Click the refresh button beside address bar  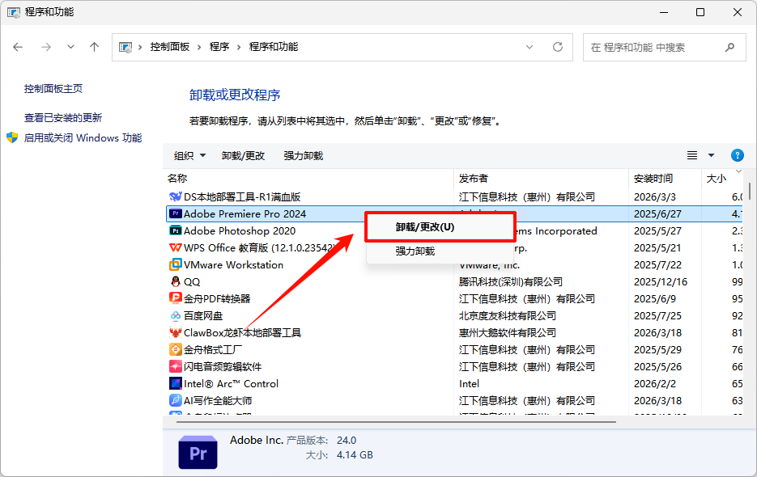559,47
